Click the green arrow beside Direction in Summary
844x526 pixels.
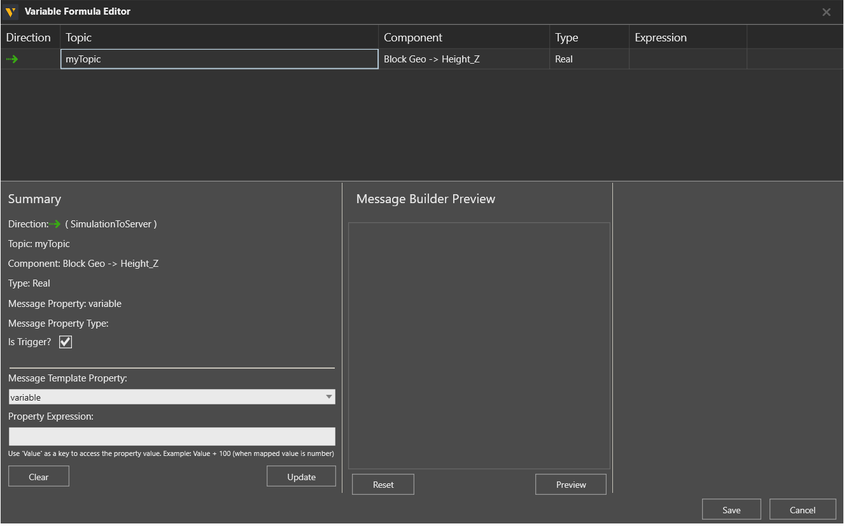(55, 224)
